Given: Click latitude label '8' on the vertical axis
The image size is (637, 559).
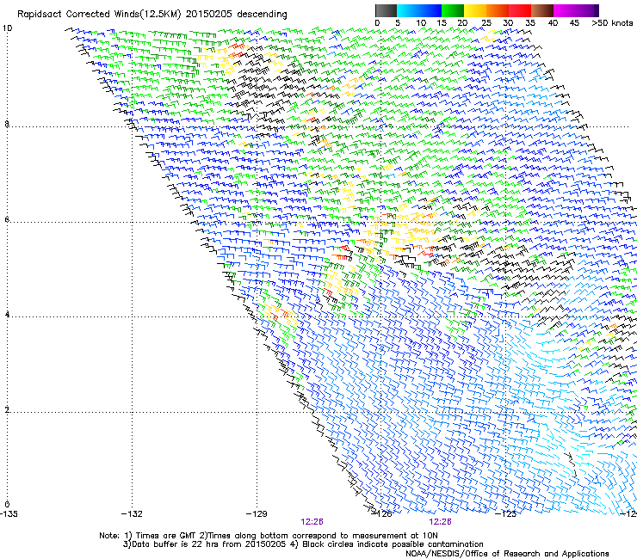Looking at the screenshot, I should click(7, 124).
